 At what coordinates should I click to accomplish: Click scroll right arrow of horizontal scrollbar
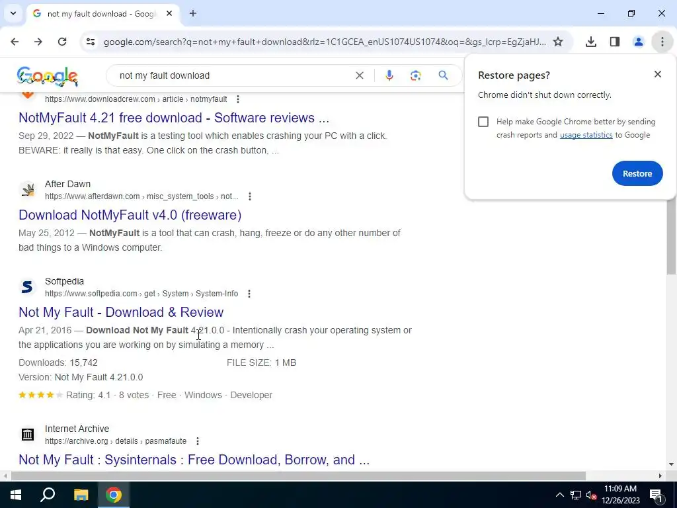(x=660, y=476)
